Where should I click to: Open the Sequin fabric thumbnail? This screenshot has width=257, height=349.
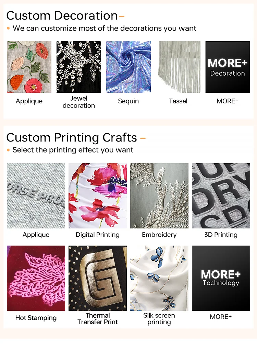[128, 67]
